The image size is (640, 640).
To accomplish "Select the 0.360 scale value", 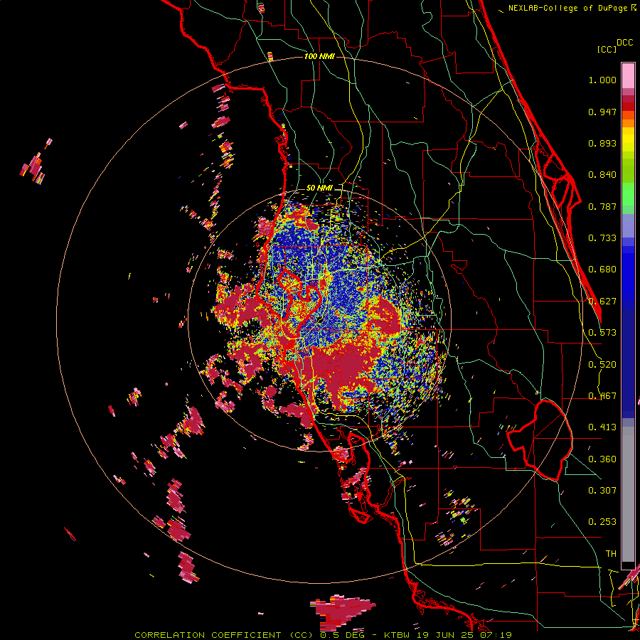I will pos(602,459).
